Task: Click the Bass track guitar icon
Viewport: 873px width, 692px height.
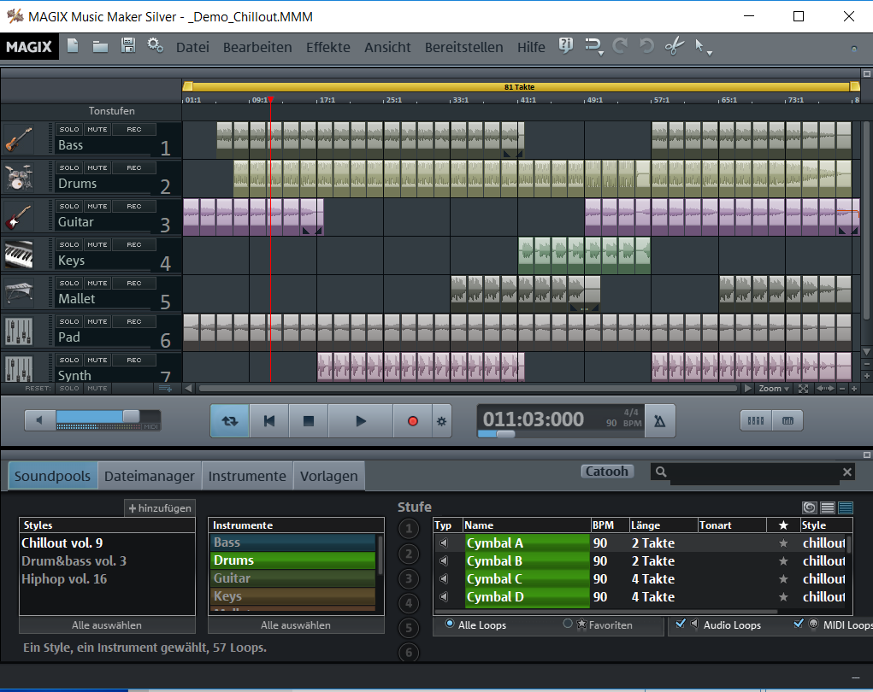Action: coord(18,139)
